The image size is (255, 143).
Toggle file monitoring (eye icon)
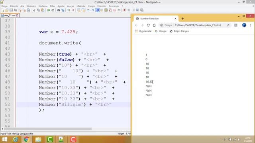click(x=119, y=10)
